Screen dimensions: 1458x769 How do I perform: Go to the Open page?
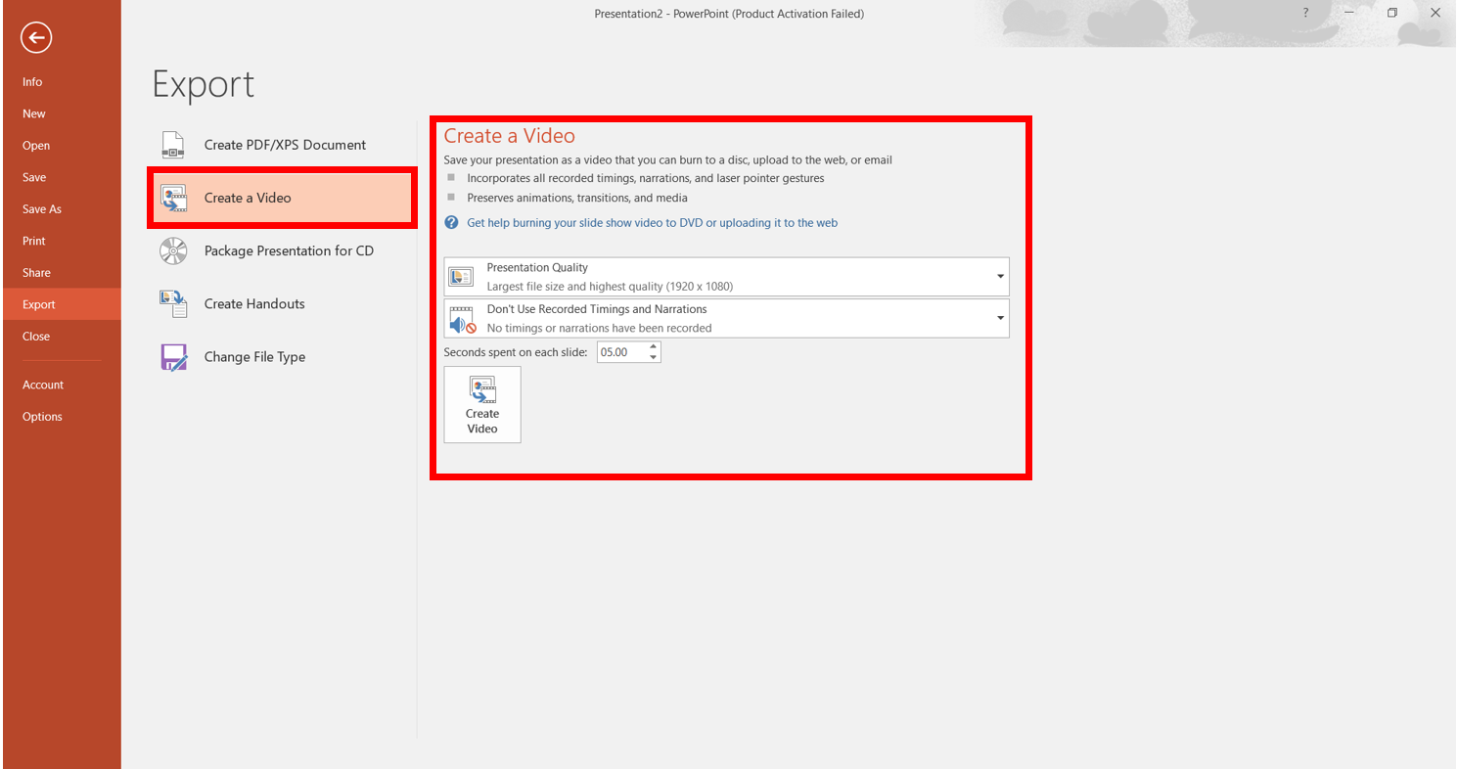point(61,146)
